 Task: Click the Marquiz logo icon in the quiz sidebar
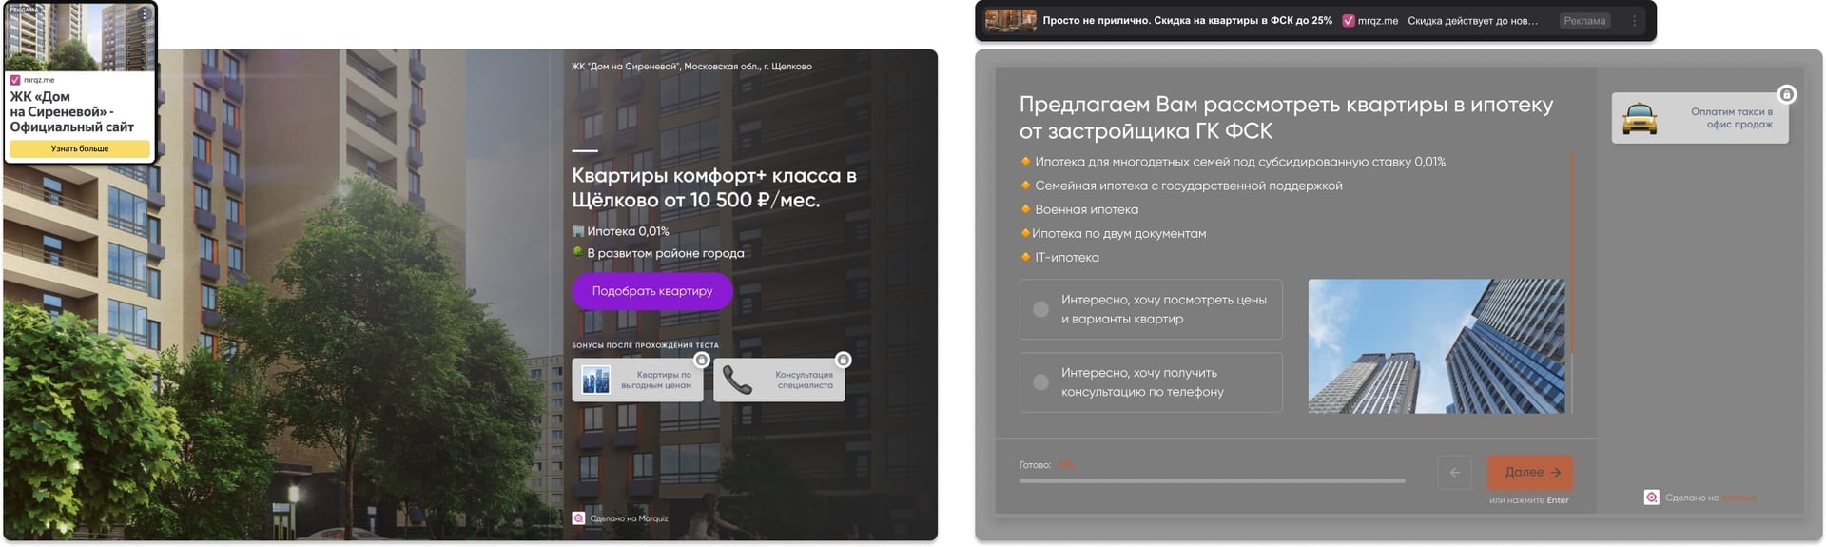click(1651, 498)
